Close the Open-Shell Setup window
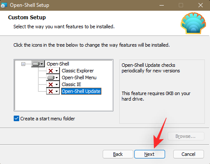Viewport: 210px width, 164px height. pos(201,5)
